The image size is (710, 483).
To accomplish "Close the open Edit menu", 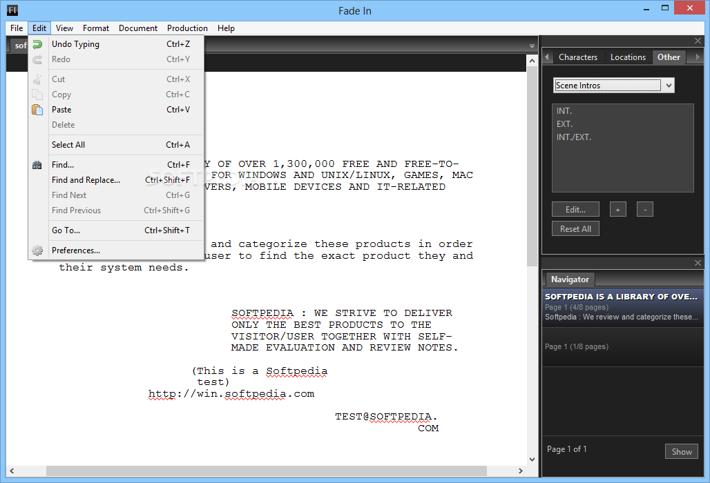I will tap(39, 28).
